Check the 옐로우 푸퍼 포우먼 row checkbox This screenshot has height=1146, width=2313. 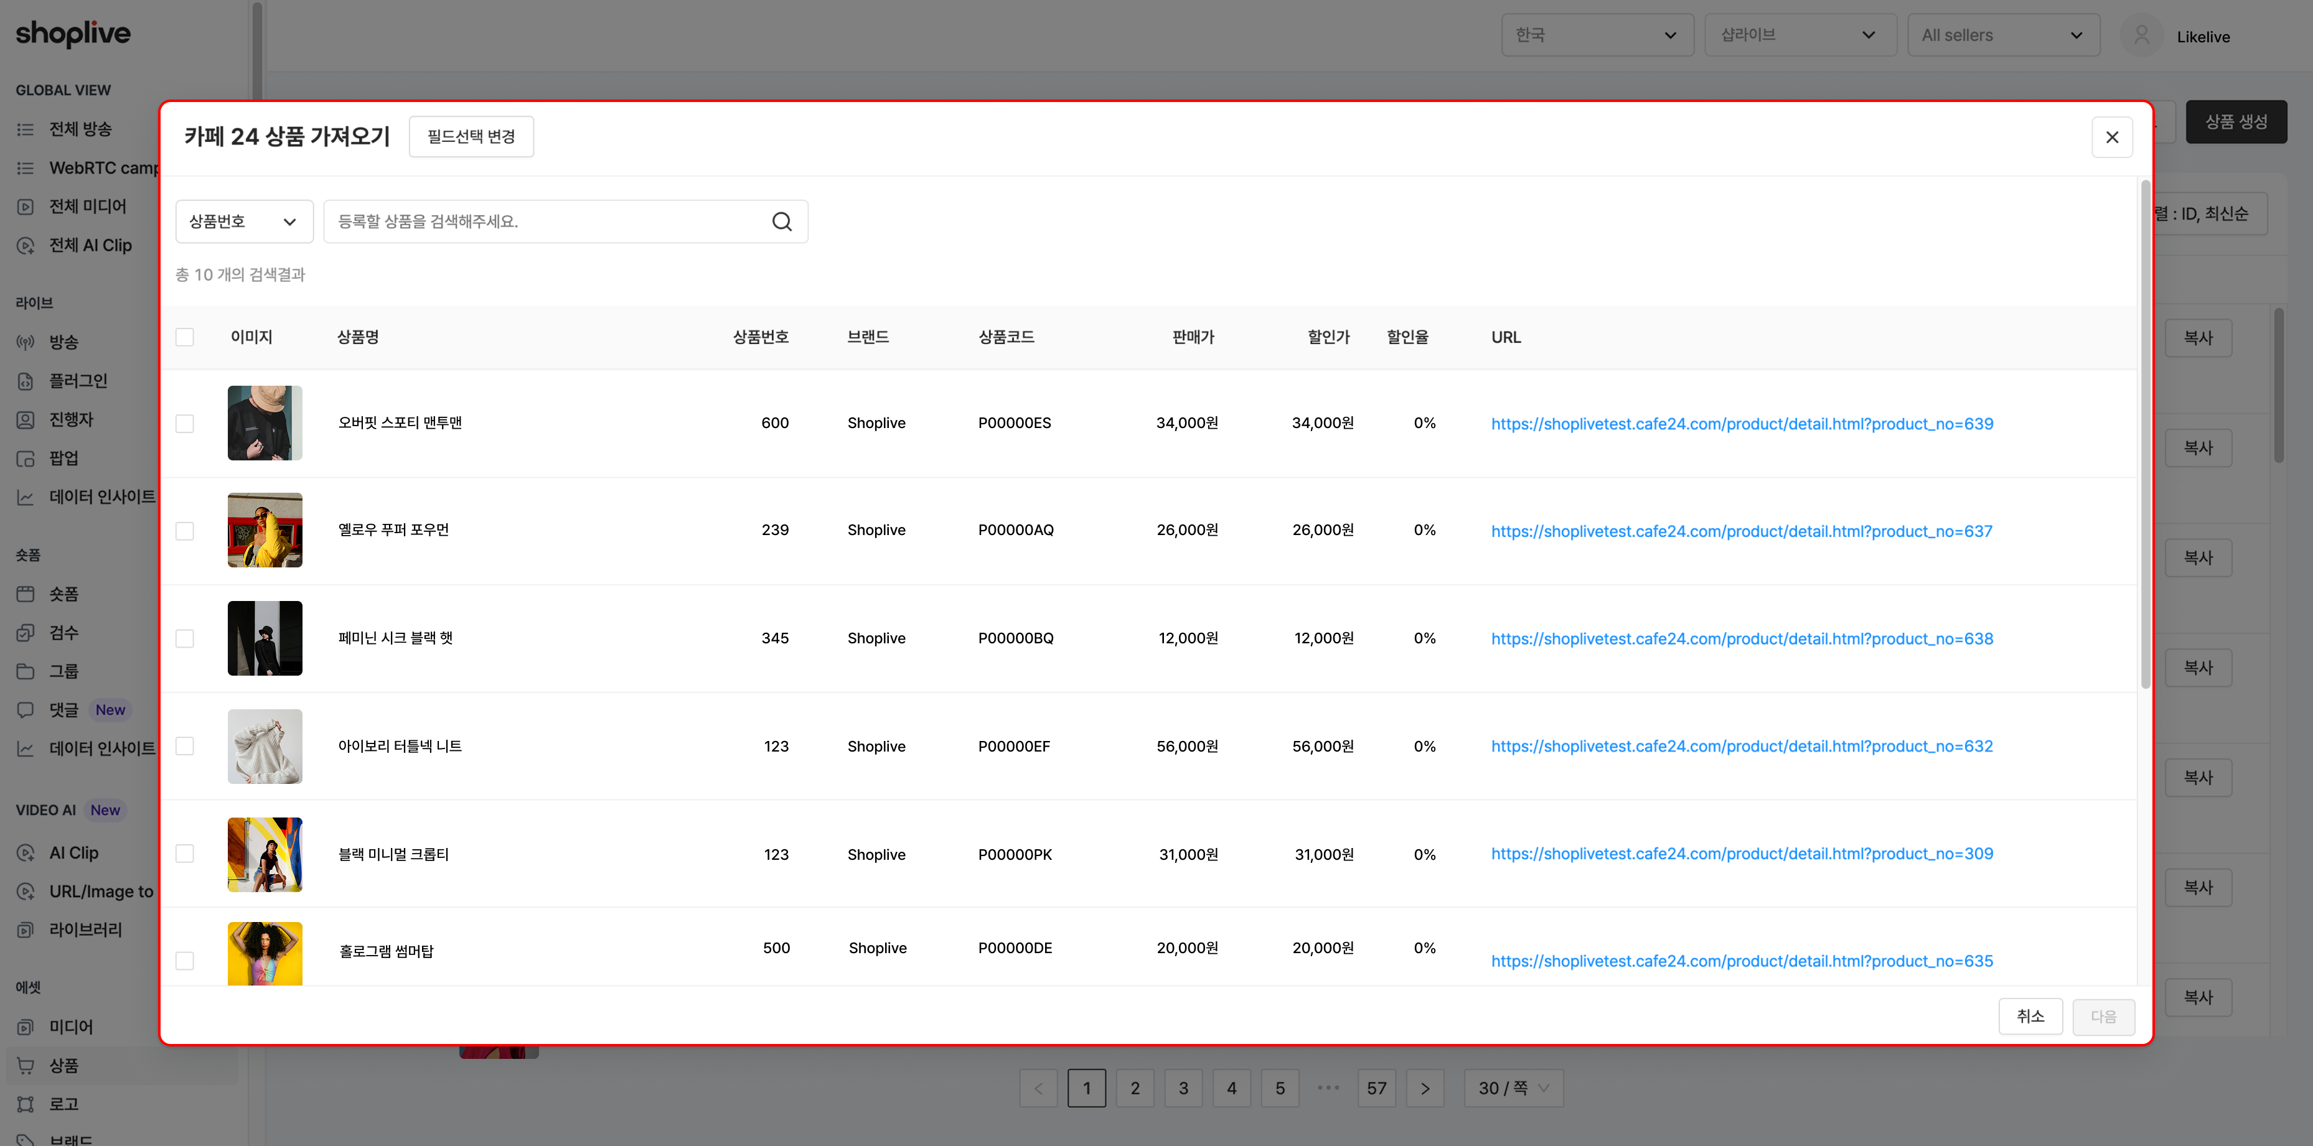point(185,531)
